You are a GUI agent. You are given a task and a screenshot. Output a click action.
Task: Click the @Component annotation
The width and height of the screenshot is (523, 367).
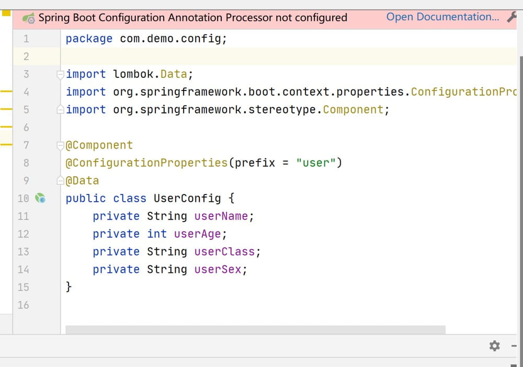pos(99,145)
